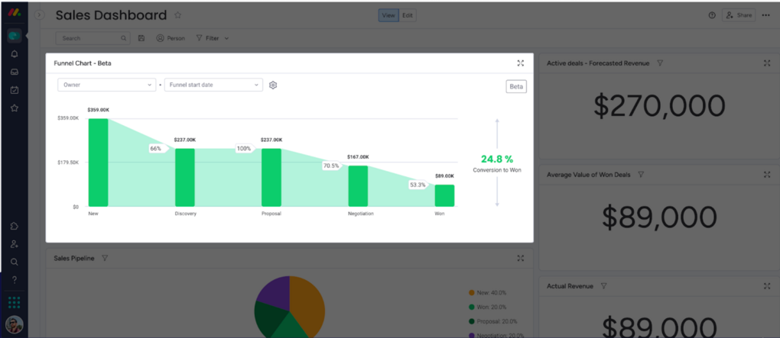
Task: Click the invite members icon
Action: 15,243
